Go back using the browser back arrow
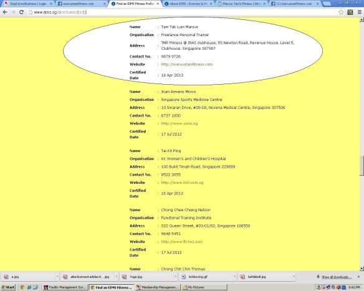Image resolution: width=364 pixels, height=291 pixels. (x=5, y=12)
